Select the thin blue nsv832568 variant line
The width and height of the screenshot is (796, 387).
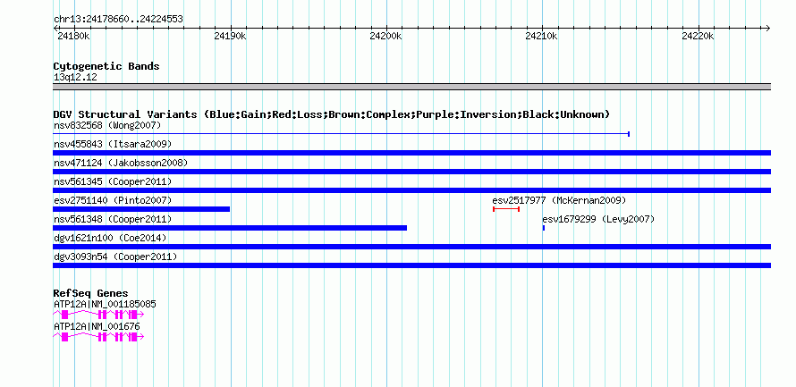[342, 134]
